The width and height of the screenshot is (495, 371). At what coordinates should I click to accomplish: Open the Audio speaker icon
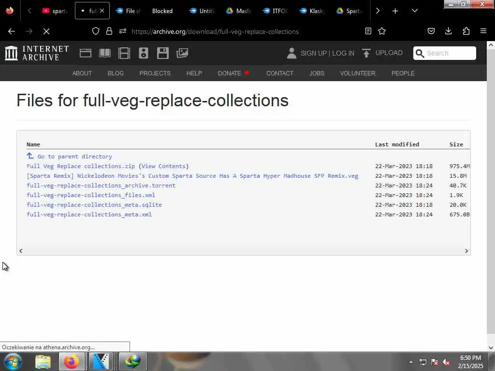(143, 53)
